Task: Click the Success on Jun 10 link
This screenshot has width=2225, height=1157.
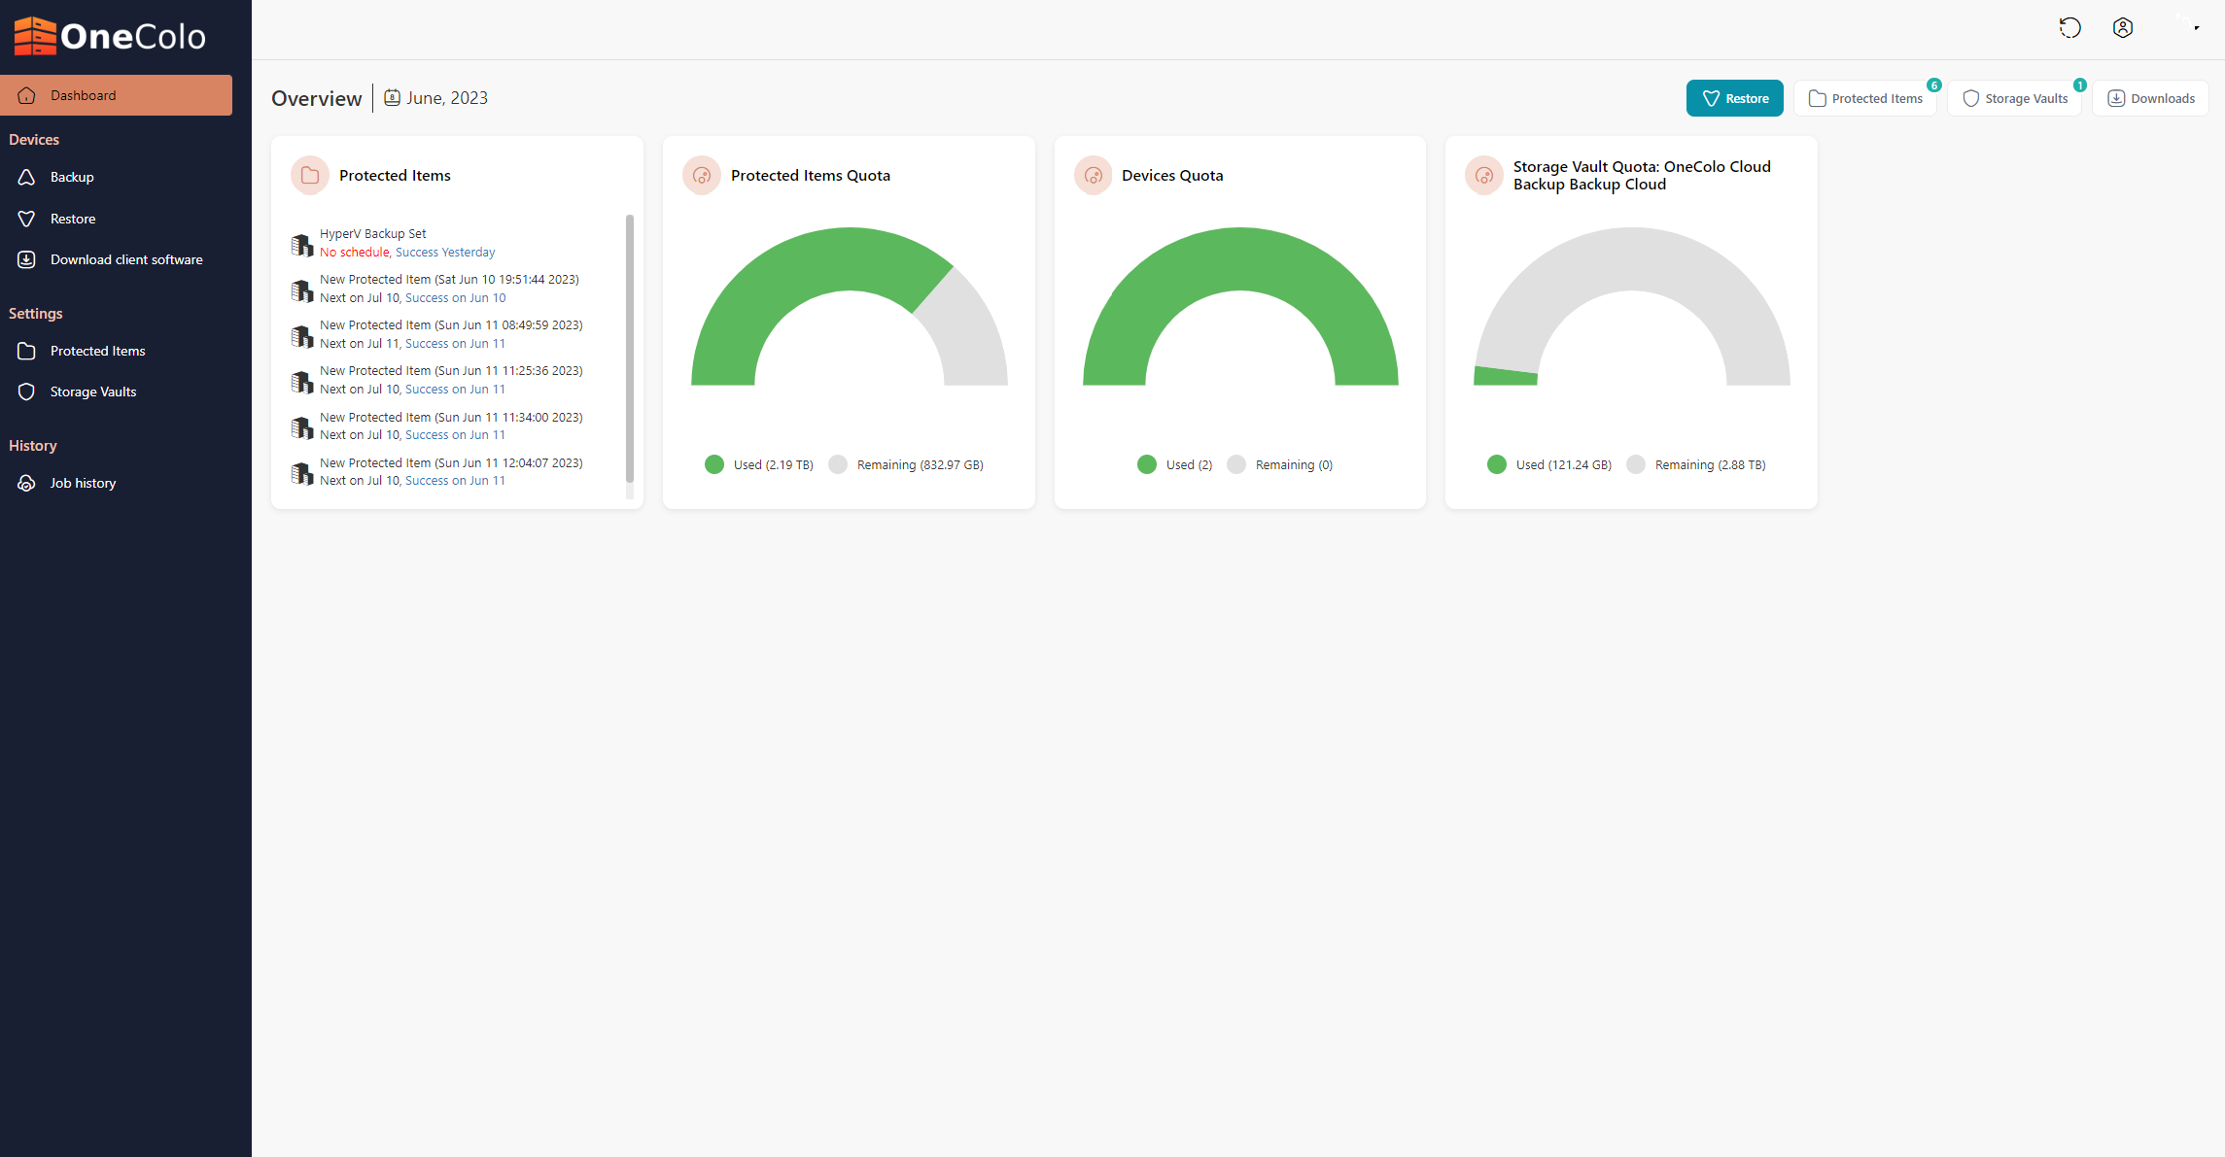Action: pos(455,298)
